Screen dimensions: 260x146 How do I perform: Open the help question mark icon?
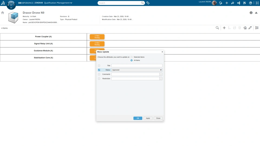point(251,3)
